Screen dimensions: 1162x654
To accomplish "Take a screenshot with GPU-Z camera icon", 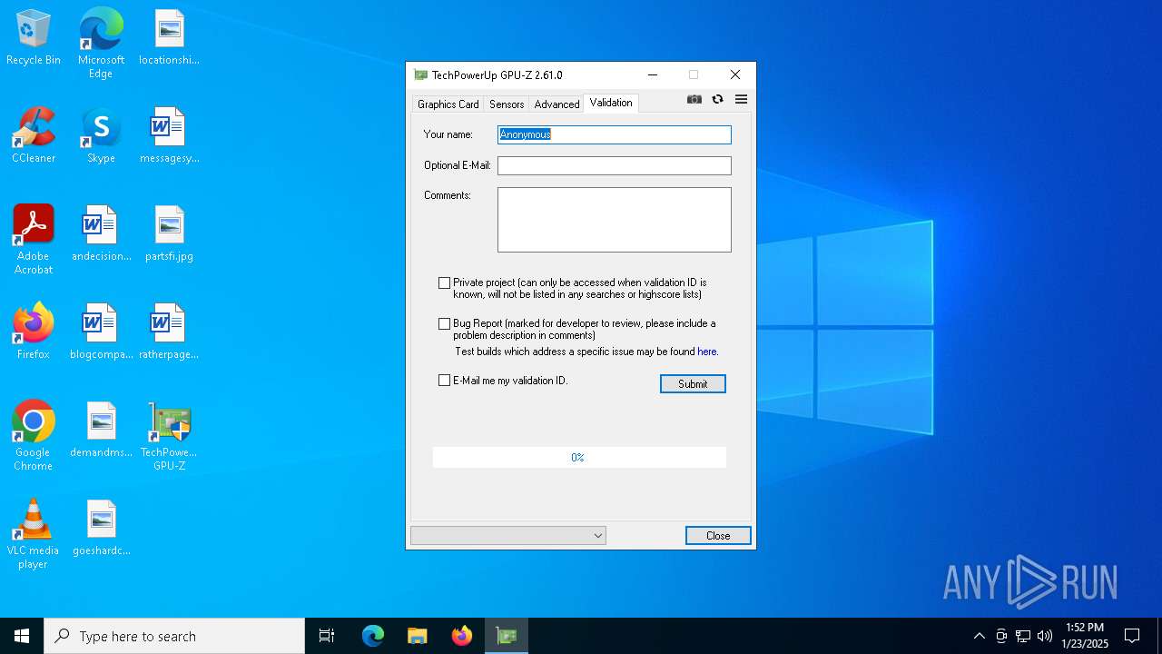I will point(694,99).
